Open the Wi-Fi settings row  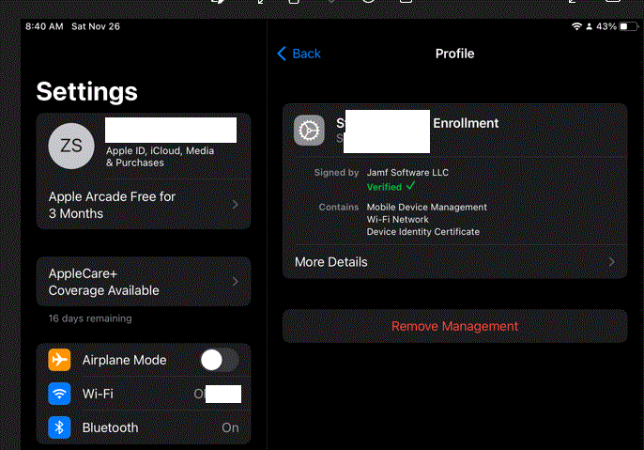(x=144, y=394)
